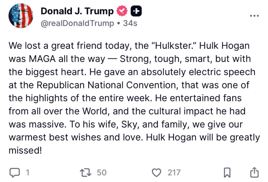268x182 pixels.
Task: Click the Truth Social badge next to Trump's name
Action: tap(136, 11)
